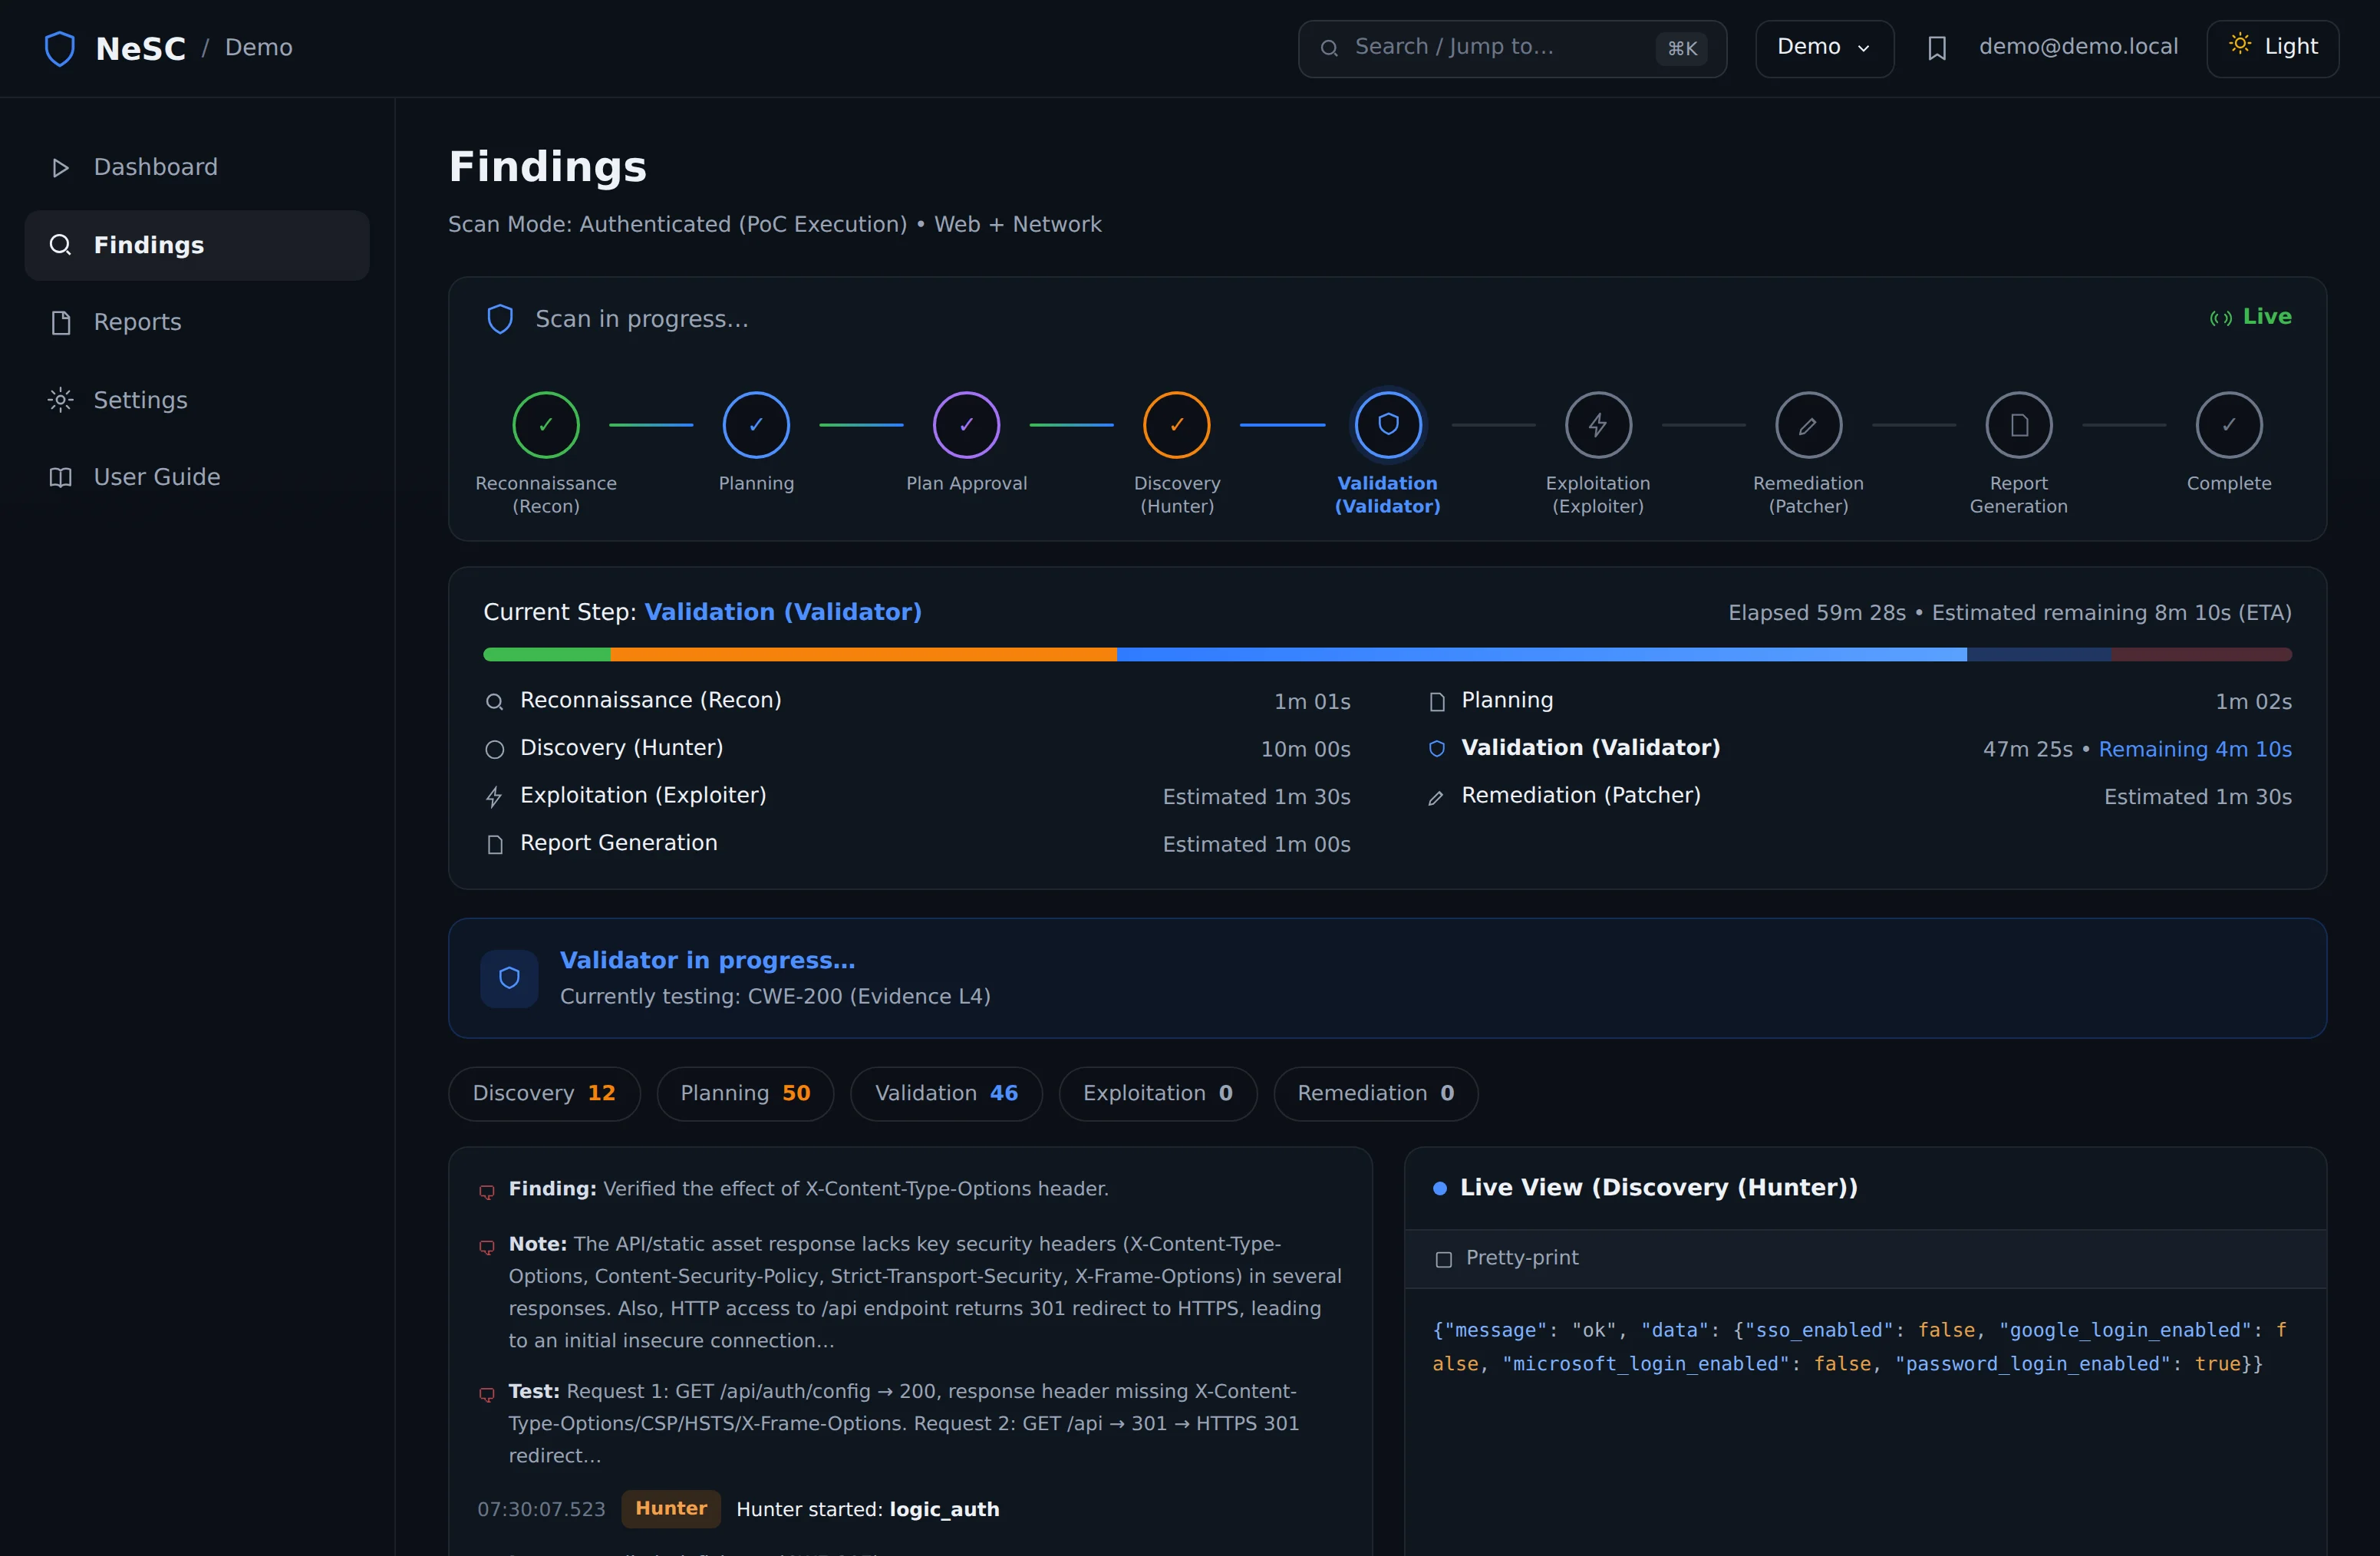Open Reports in the sidebar
The height and width of the screenshot is (1556, 2380).
click(197, 322)
